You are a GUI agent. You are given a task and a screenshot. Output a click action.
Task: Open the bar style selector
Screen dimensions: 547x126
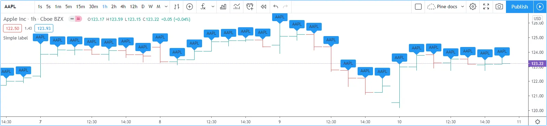click(x=177, y=6)
